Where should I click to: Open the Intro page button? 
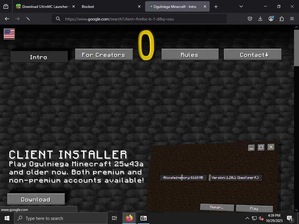(x=39, y=57)
